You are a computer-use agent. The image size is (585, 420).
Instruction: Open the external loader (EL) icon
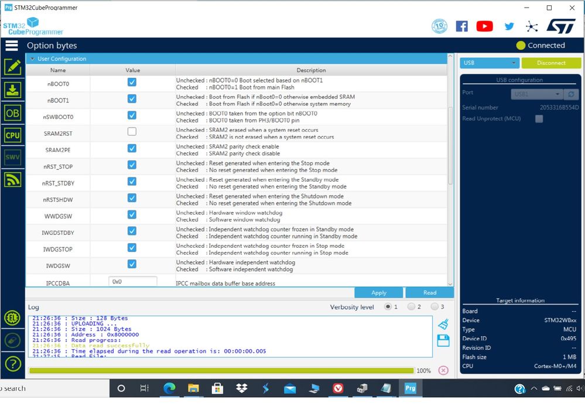click(x=13, y=317)
